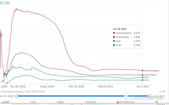Click the India line label
Screen dimensions: 169x105
[x=146, y=77]
